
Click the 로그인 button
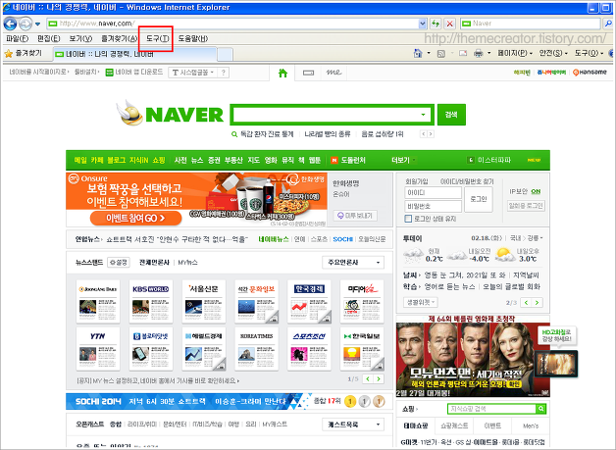click(x=478, y=199)
